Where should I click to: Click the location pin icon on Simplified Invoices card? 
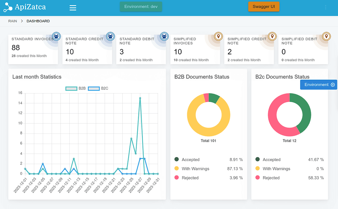click(218, 37)
